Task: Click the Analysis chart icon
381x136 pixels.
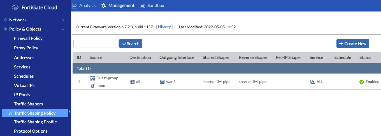Action: coord(75,6)
